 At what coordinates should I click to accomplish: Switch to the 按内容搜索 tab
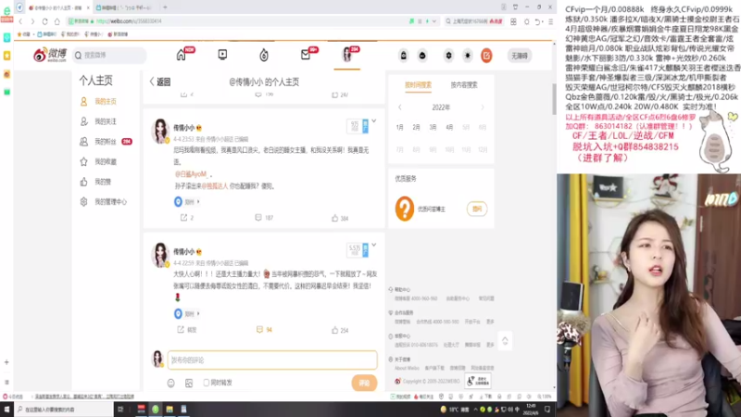[464, 85]
